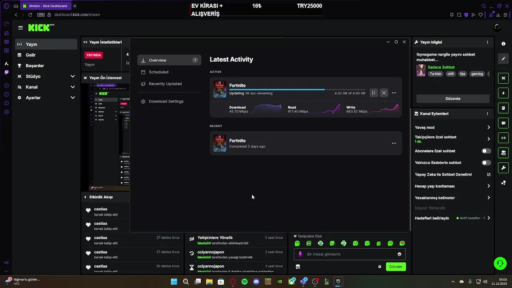
Task: Click the Fortnite thumbnail in Active section
Action: click(220, 89)
